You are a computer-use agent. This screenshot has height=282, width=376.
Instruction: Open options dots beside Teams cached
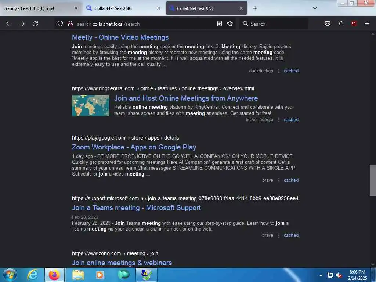(278, 235)
